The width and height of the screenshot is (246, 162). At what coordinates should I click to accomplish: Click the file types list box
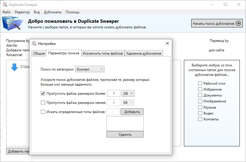125,124
